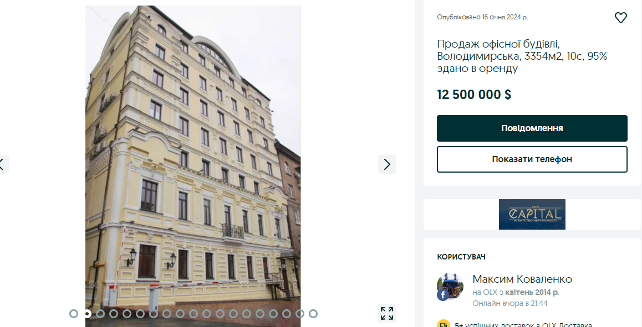Viewport: 642px width, 327px height.
Task: Select the last gallery photo dot
Action: point(313,314)
